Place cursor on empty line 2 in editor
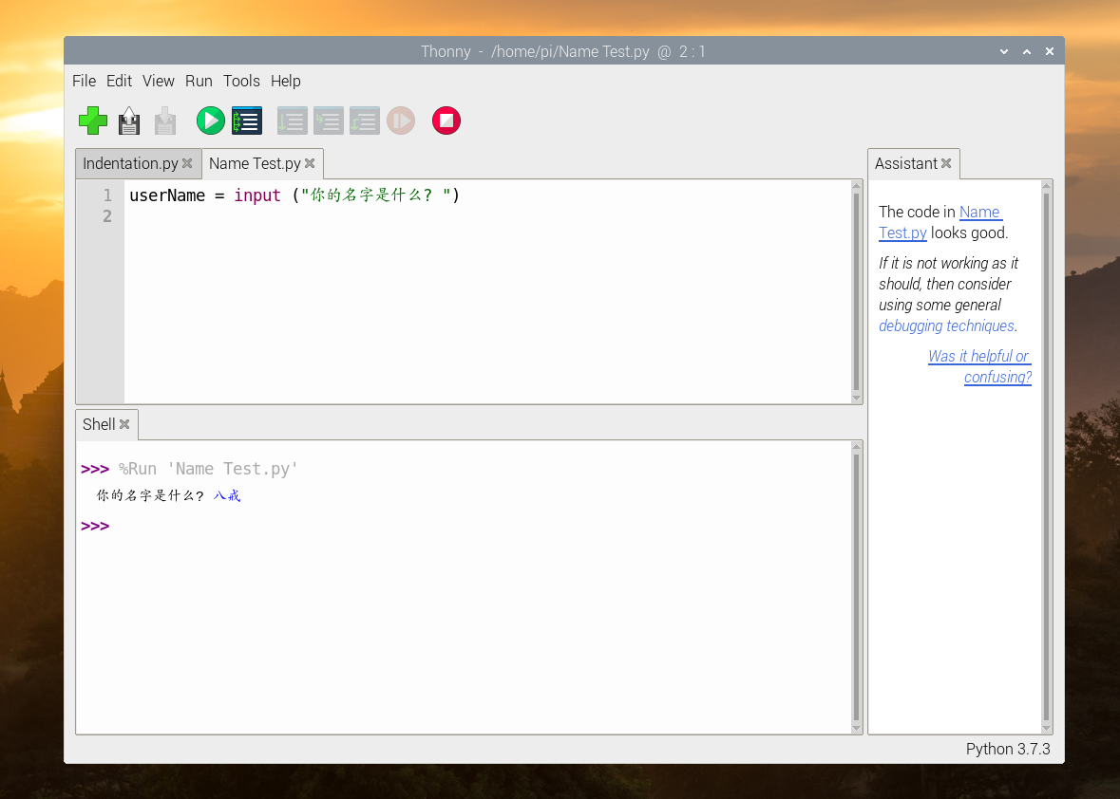The height and width of the screenshot is (799, 1120). (488, 215)
